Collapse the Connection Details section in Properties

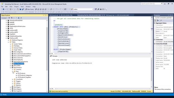click(x=155, y=44)
